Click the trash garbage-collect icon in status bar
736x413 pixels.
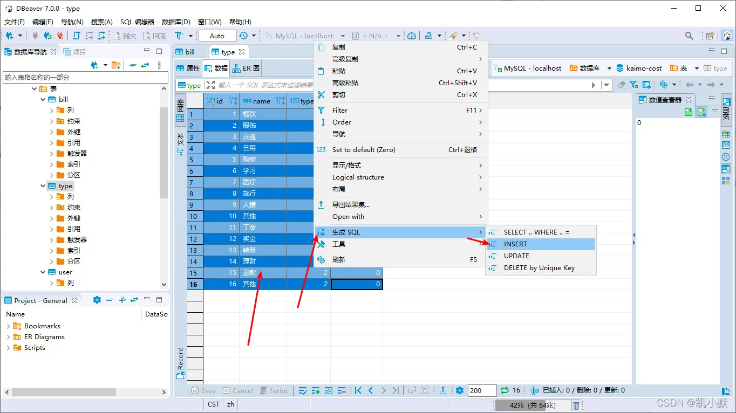pos(576,405)
